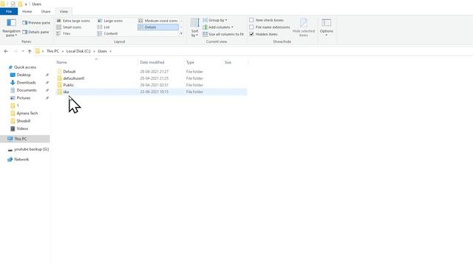Image resolution: width=473 pixels, height=266 pixels.
Task: Switch to Content layout
Action: 107,34
